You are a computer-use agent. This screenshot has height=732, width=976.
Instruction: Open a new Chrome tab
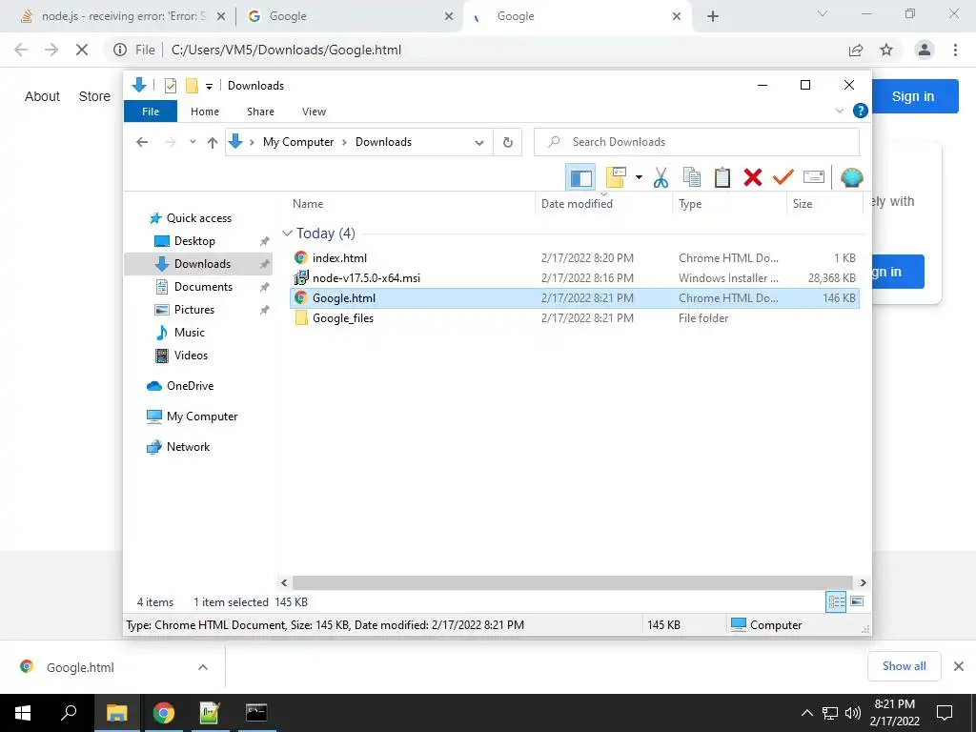[x=713, y=16]
